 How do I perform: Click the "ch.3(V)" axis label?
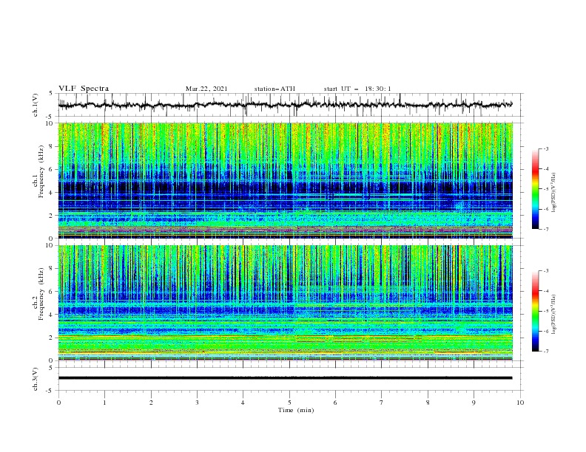[x=36, y=379]
